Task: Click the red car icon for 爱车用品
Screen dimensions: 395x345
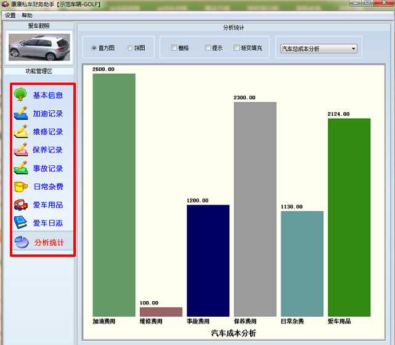Action: point(21,205)
